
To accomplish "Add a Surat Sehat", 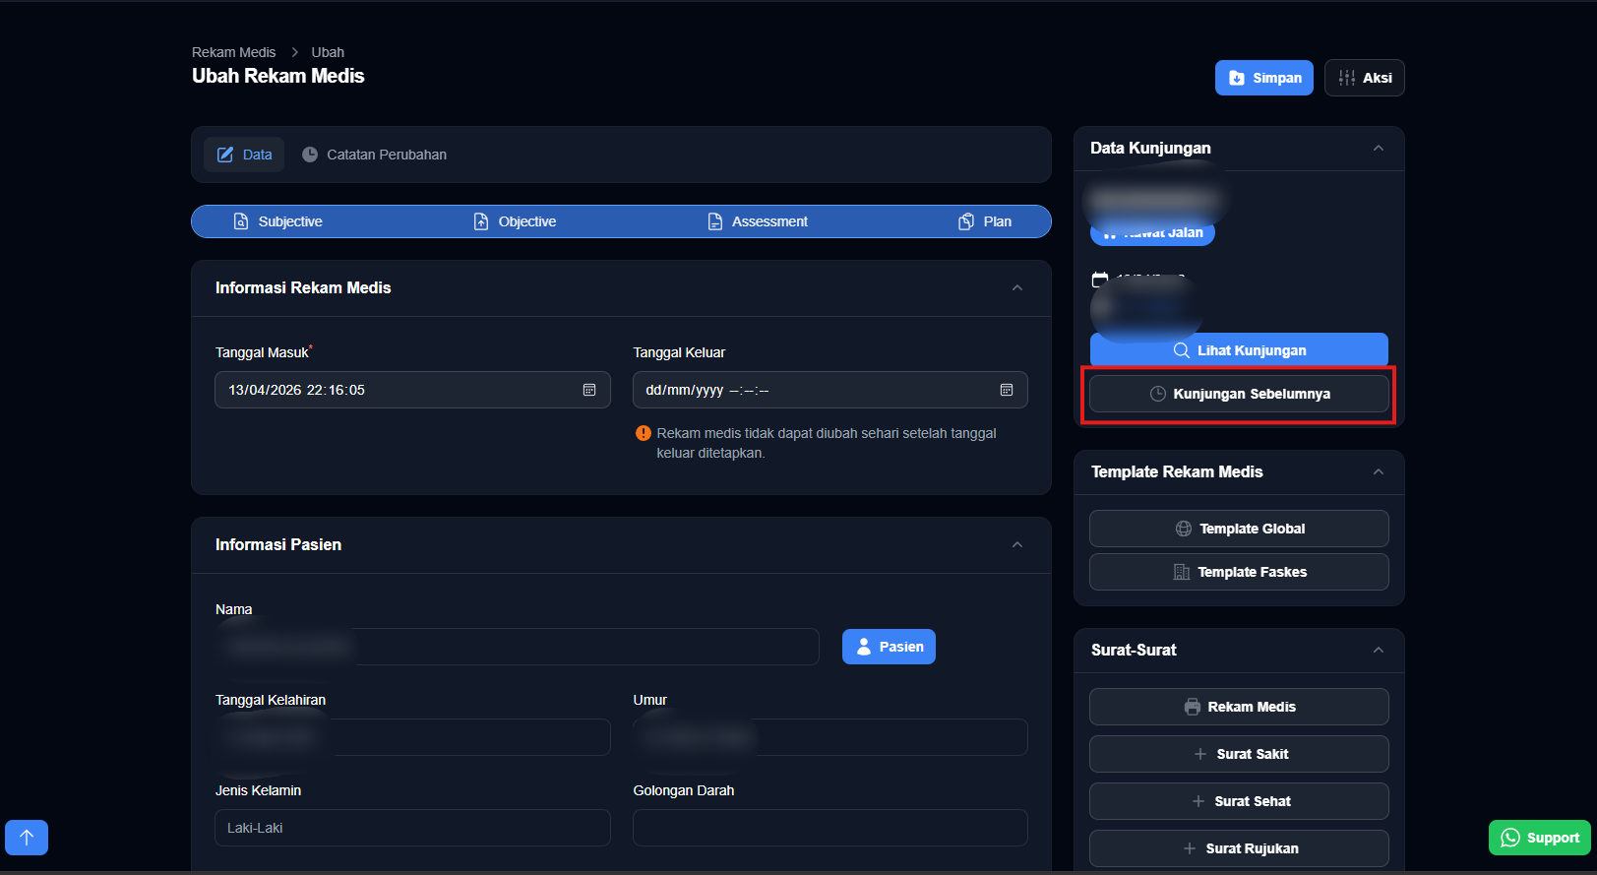I will pos(1239,801).
